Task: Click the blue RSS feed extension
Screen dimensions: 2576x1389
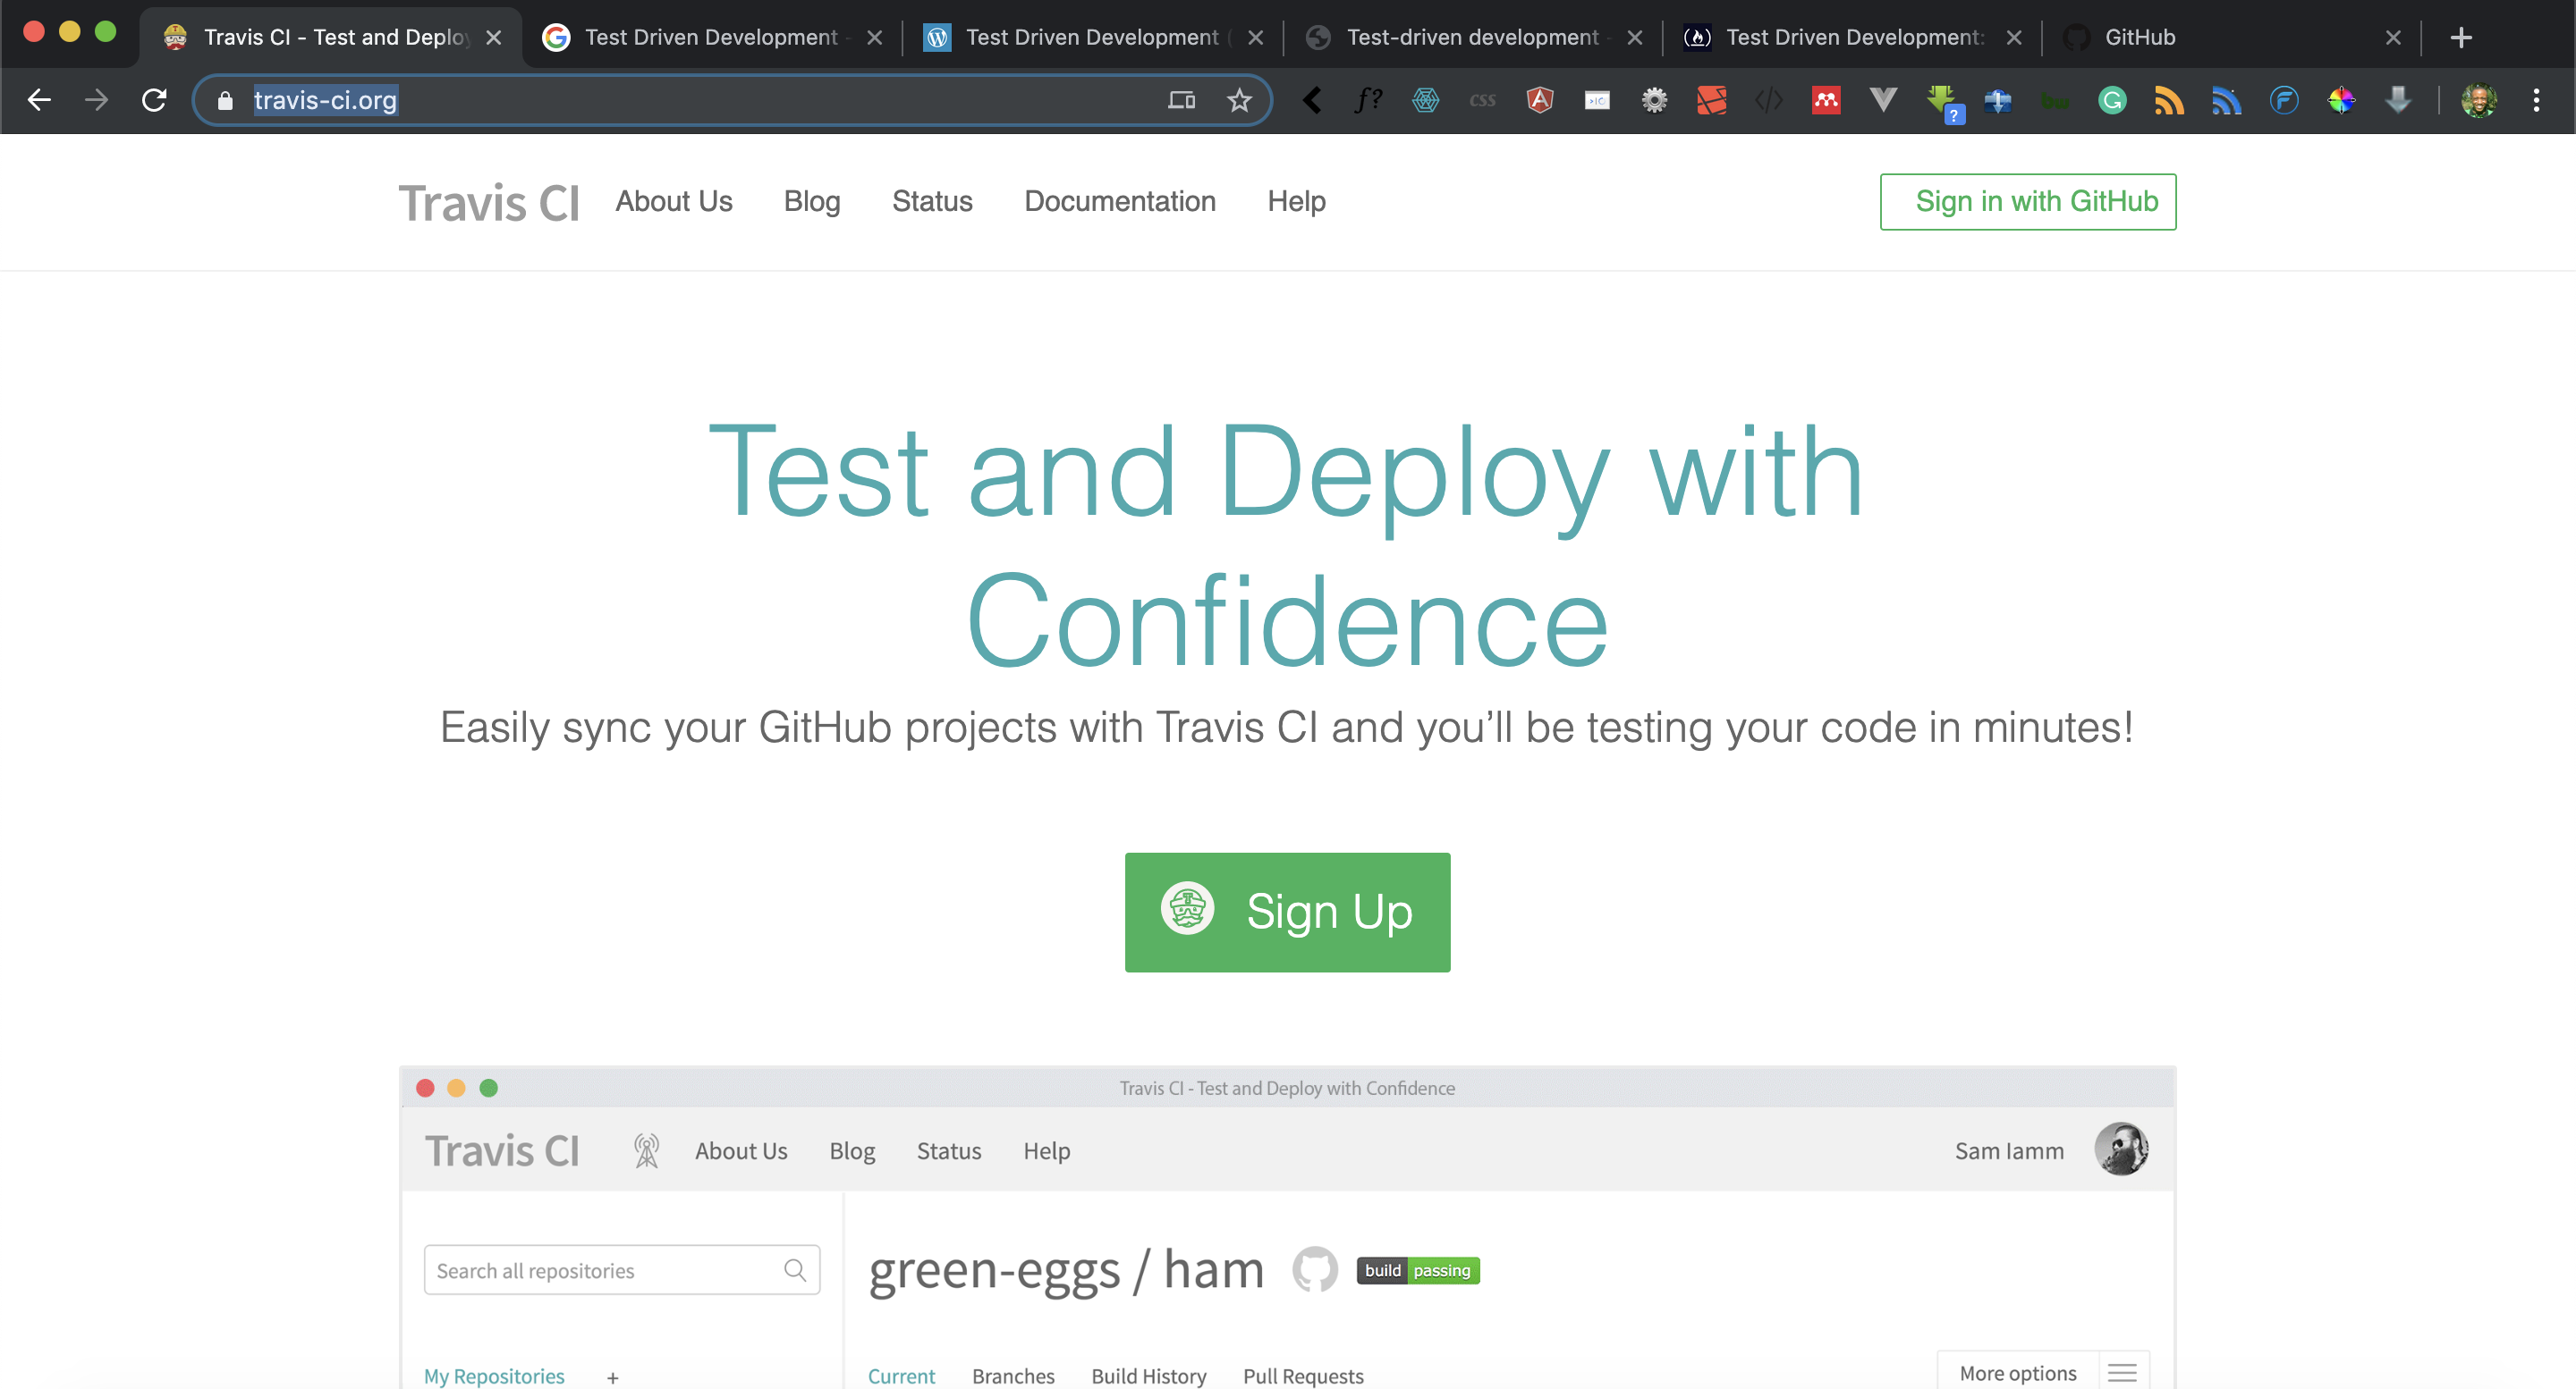Action: (2226, 100)
